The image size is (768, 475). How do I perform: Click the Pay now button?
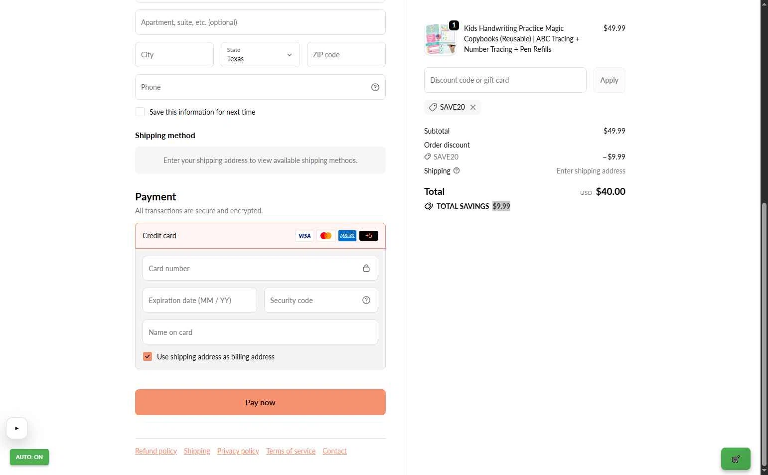click(260, 402)
